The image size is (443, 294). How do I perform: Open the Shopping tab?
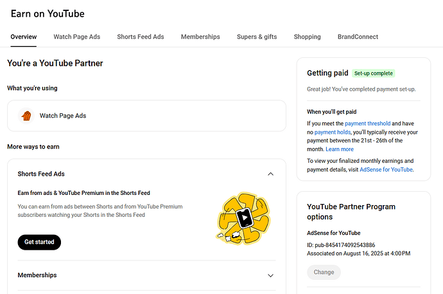pyautogui.click(x=307, y=37)
